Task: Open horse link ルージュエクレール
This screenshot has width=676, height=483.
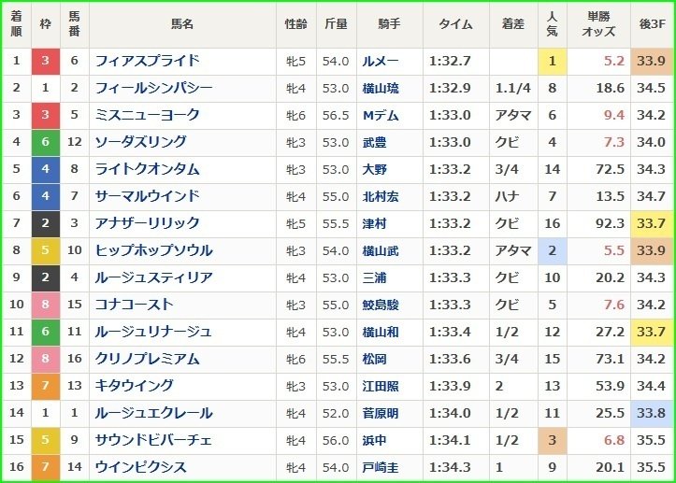Action: click(153, 413)
